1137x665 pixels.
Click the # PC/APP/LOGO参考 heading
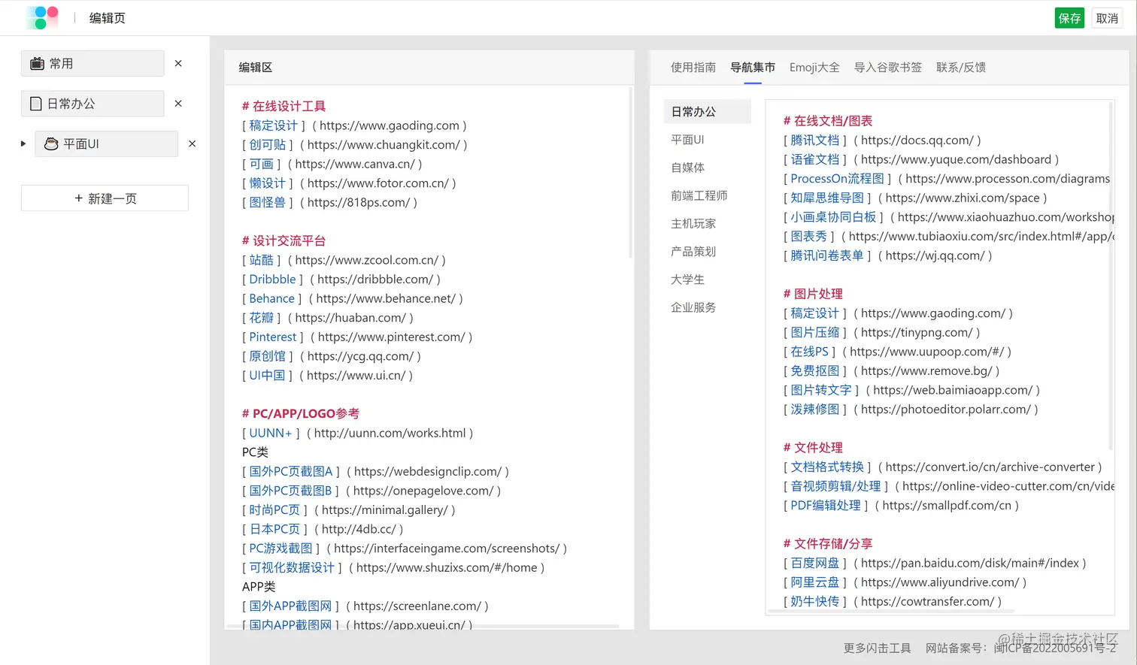(301, 413)
